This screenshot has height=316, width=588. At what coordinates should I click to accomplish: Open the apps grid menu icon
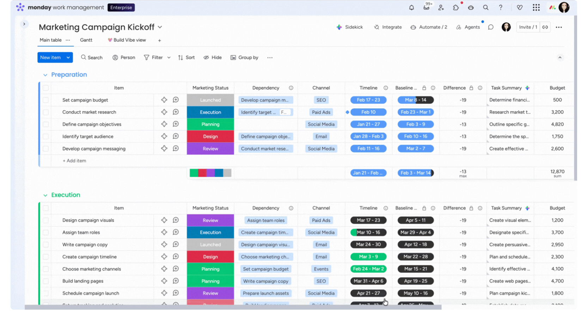click(536, 7)
